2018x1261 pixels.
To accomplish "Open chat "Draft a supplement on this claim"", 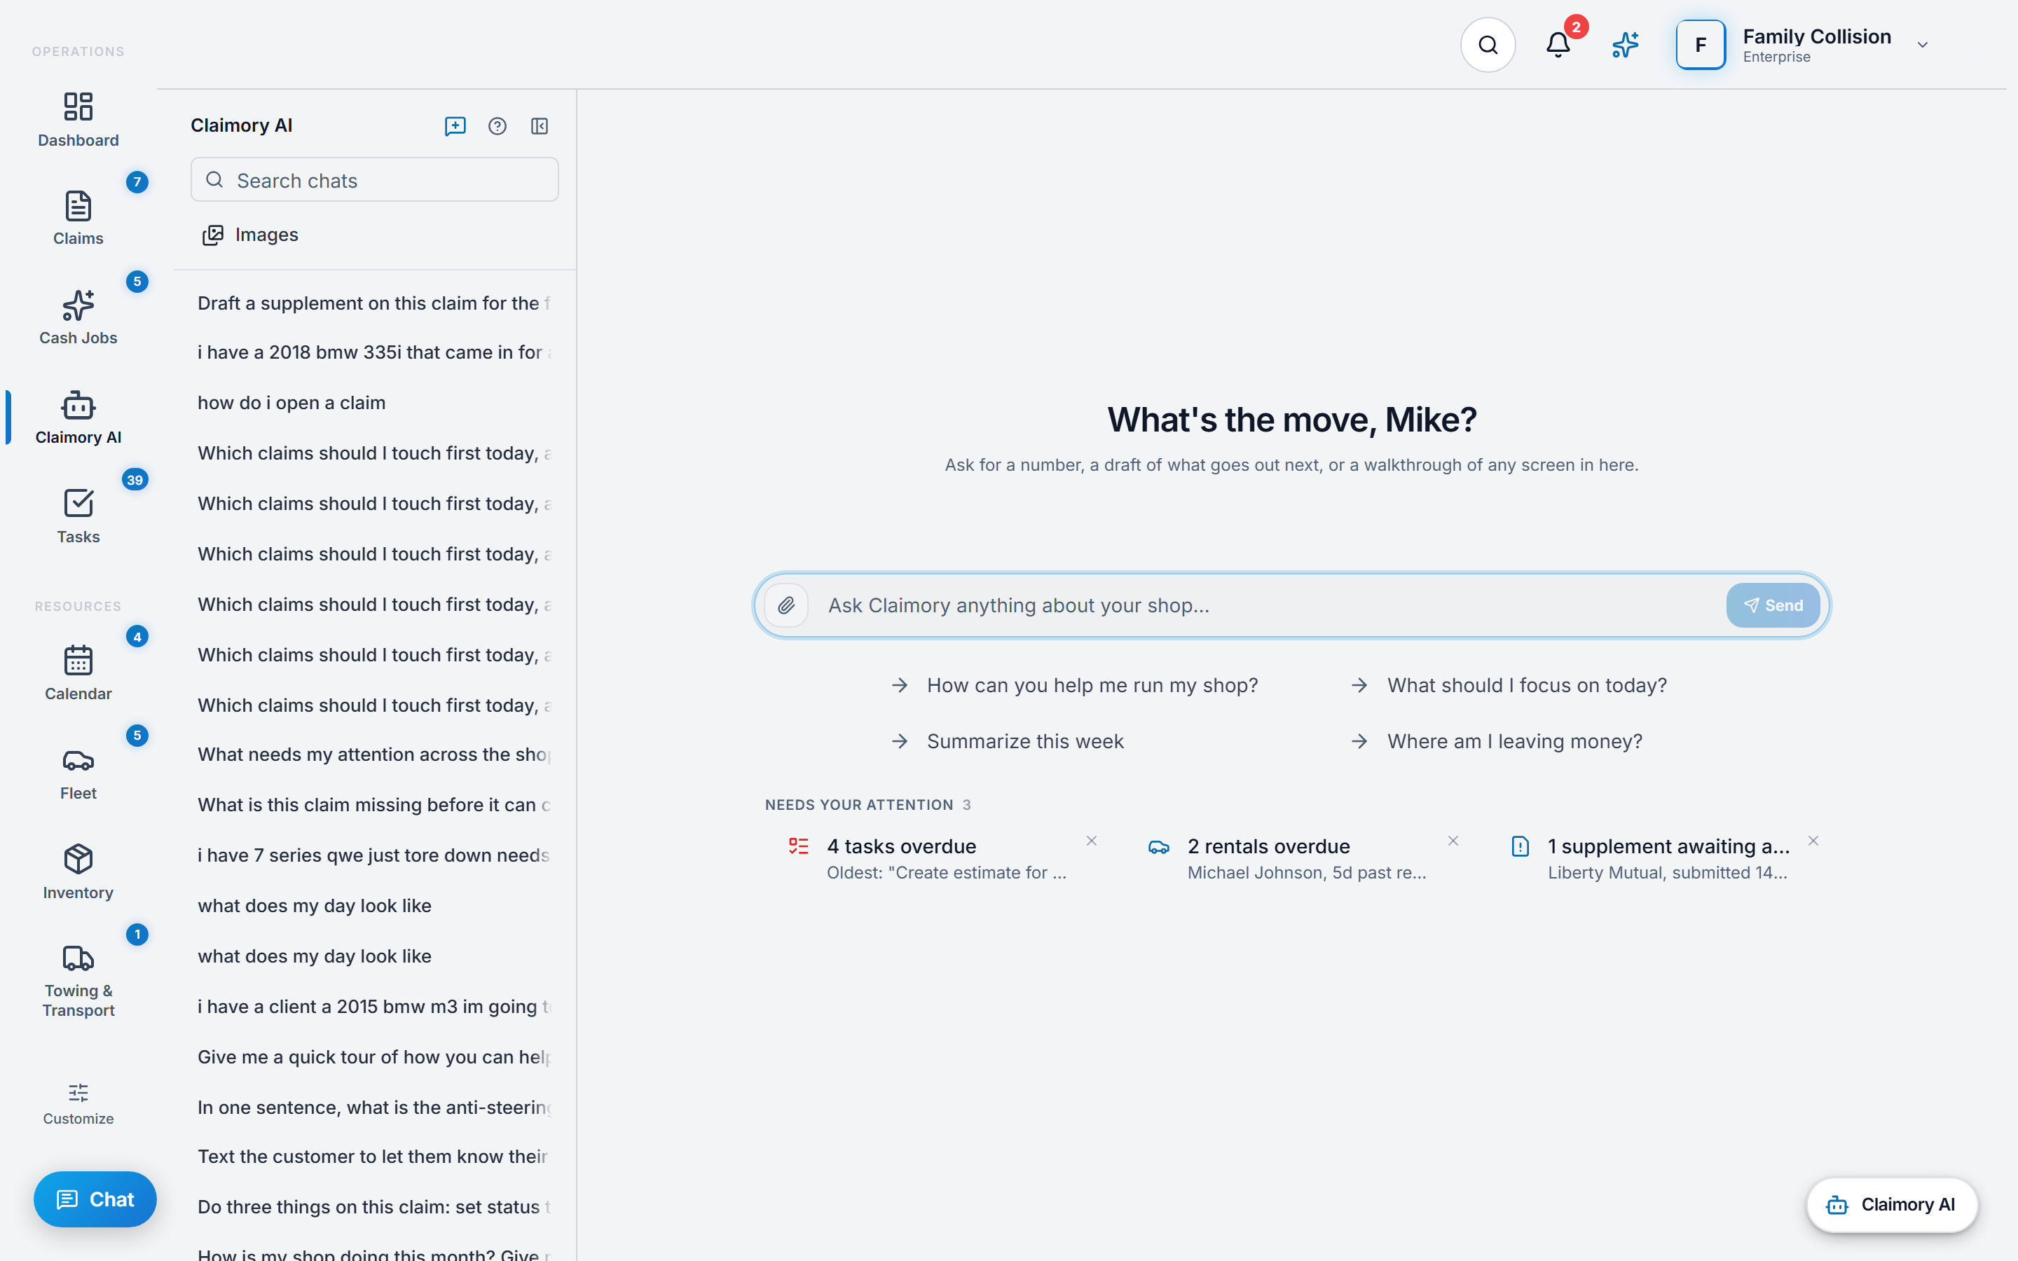I will coord(374,303).
